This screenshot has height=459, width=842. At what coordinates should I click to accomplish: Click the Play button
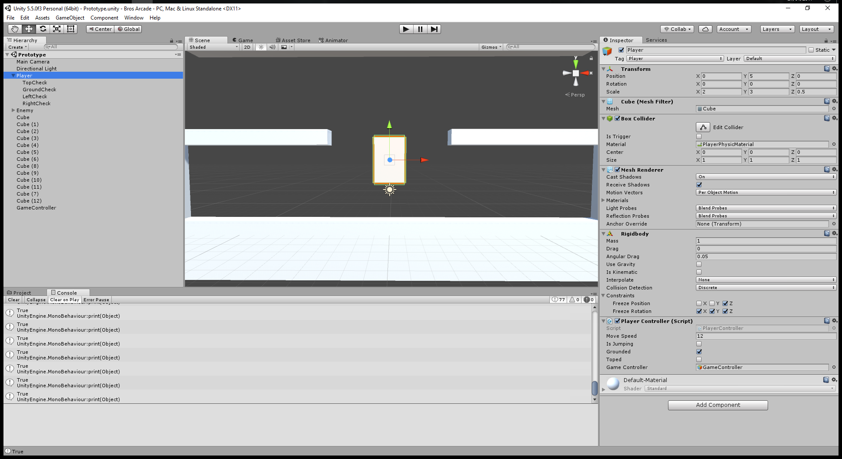coord(406,29)
